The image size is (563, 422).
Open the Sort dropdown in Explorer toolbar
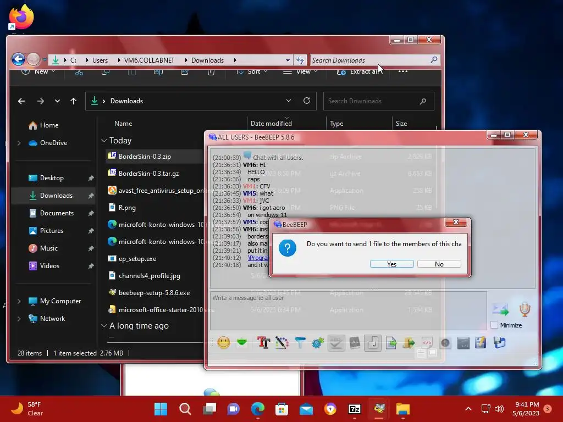pos(252,71)
